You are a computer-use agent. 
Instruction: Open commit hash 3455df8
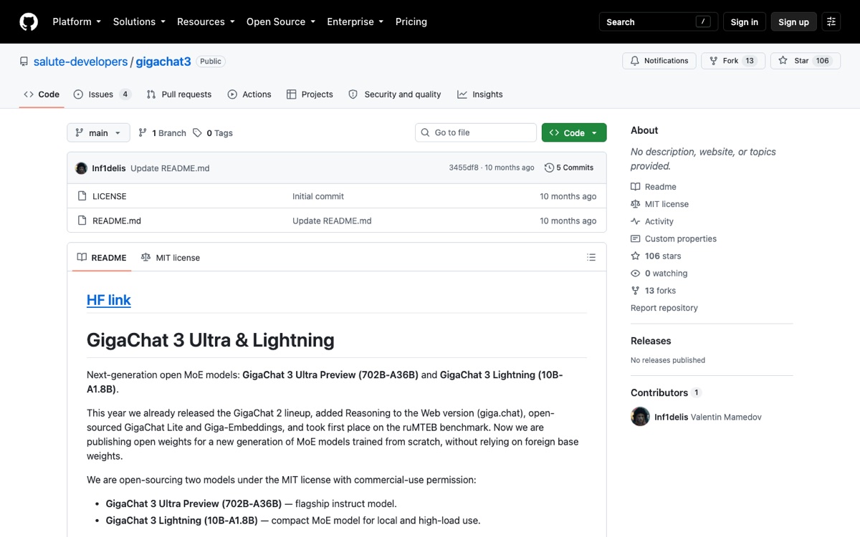coord(464,168)
